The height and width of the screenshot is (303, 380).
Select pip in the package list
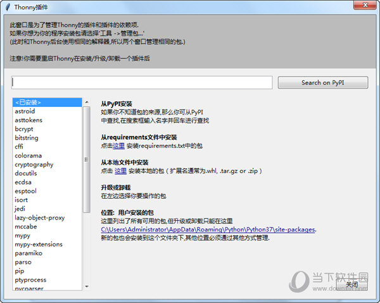click(47, 271)
